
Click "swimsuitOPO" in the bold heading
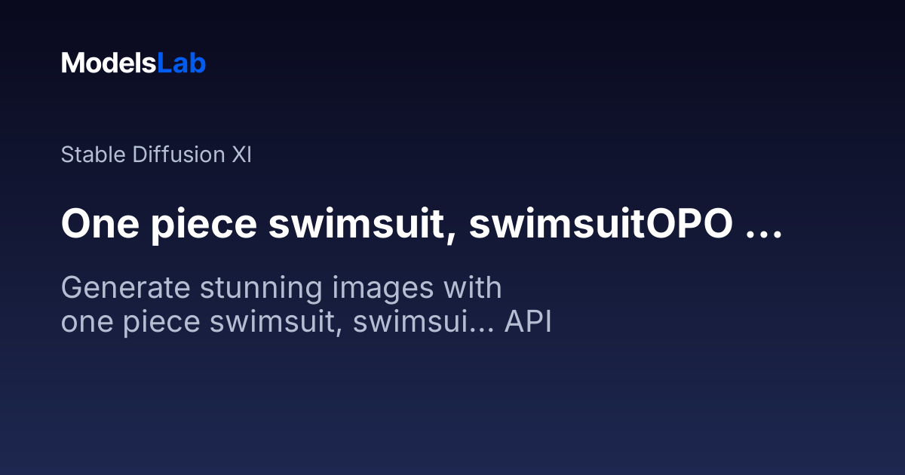601,225
